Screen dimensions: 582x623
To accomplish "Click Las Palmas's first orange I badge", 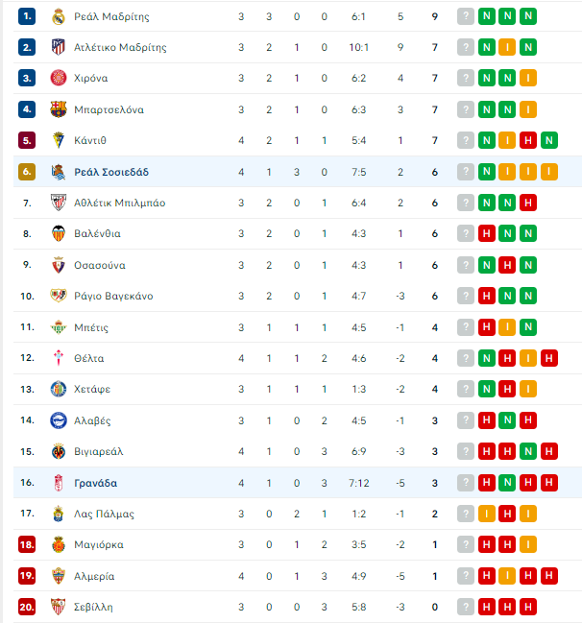I will coord(487,514).
